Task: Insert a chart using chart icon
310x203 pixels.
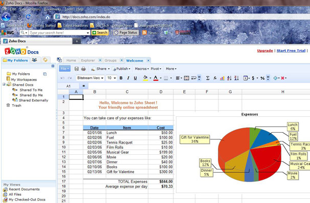Action: [x=222, y=78]
